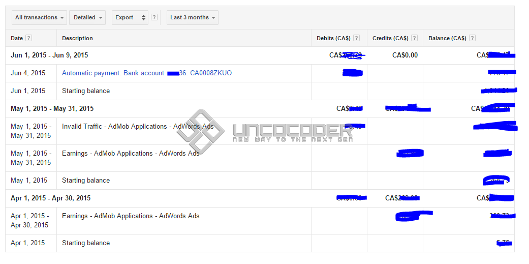This screenshot has width=529, height=264.
Task: Select the Jun 1, 2015 - Jun 9, 2015 period row
Action: click(x=260, y=55)
